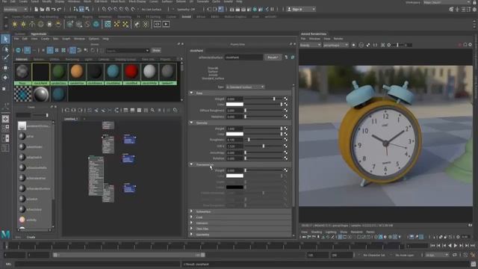Image resolution: width=478 pixels, height=269 pixels.
Task: Go to the end of the playback range
Action: pyautogui.click(x=473, y=246)
